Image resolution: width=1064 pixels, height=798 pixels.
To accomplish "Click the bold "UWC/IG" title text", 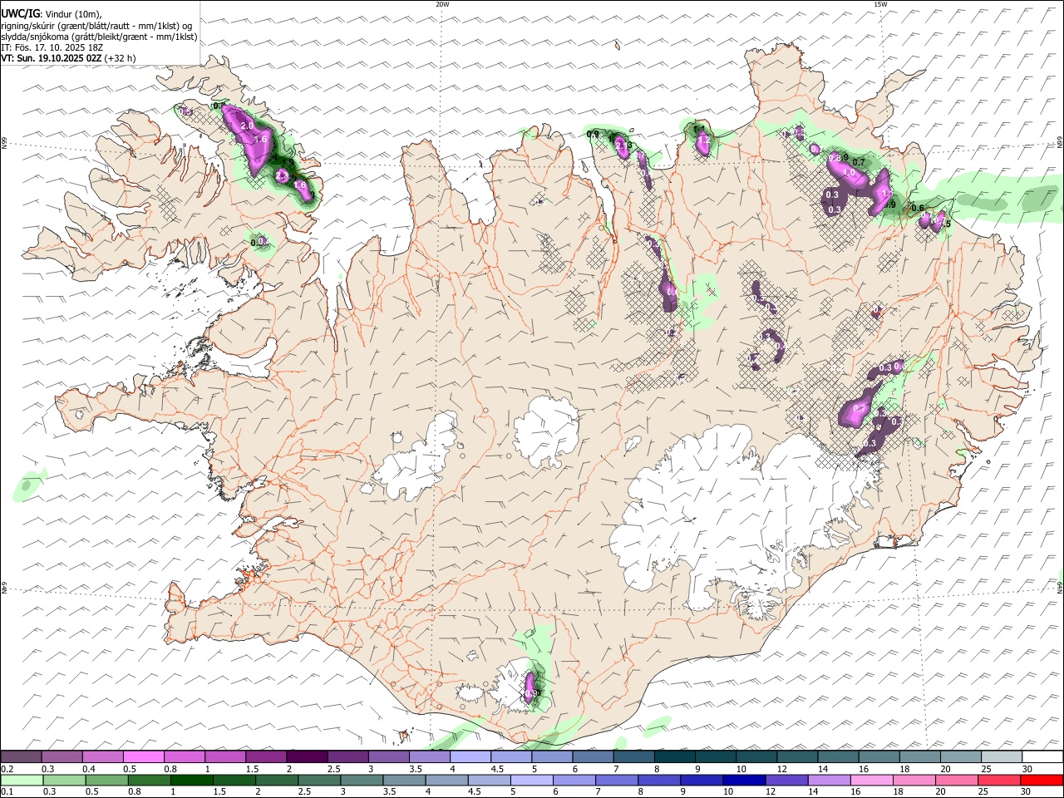I will pos(20,14).
